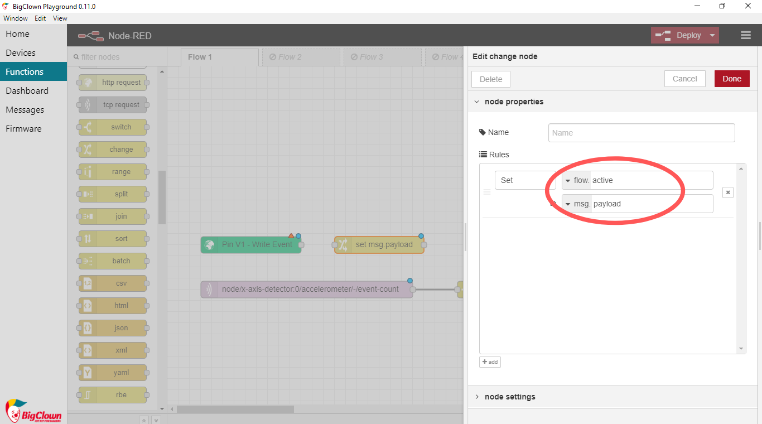This screenshot has height=424, width=762.
Task: Click the output port of Write Event node
Action: tap(301, 245)
